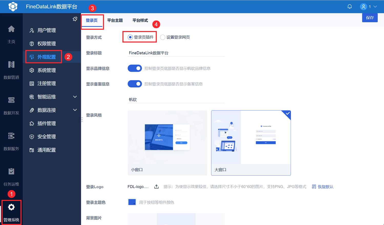This screenshot has height=225, width=384.
Task: Click the FineDataLink logo icon
Action: pos(13,6)
